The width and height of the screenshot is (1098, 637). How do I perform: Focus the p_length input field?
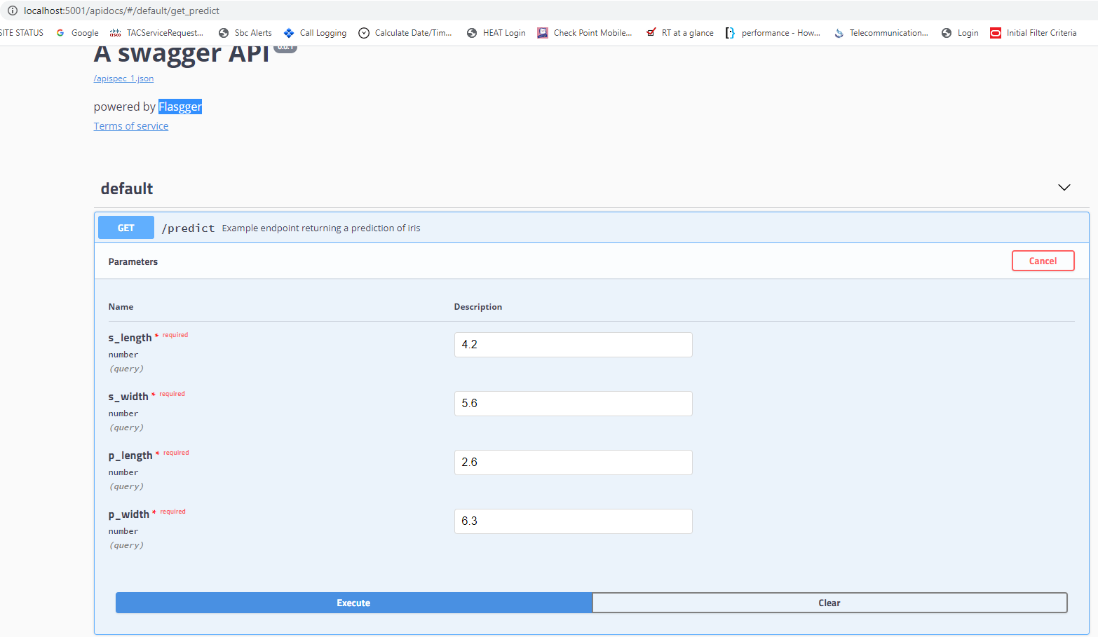[x=573, y=463]
